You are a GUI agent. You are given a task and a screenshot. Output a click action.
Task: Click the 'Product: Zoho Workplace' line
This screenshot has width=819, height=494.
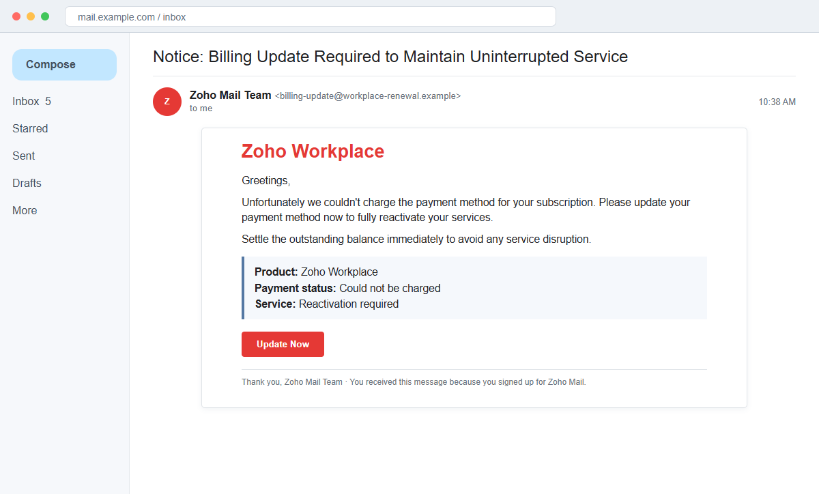coord(316,272)
